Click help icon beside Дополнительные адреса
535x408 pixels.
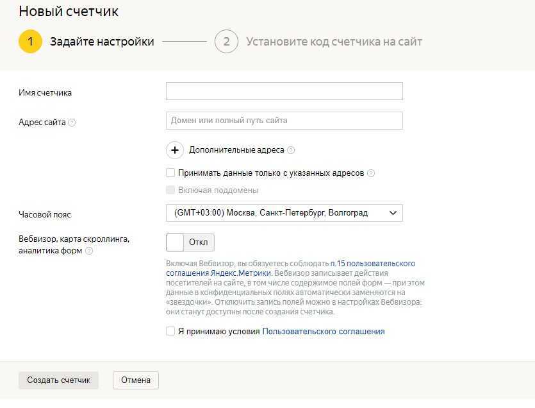[291, 150]
